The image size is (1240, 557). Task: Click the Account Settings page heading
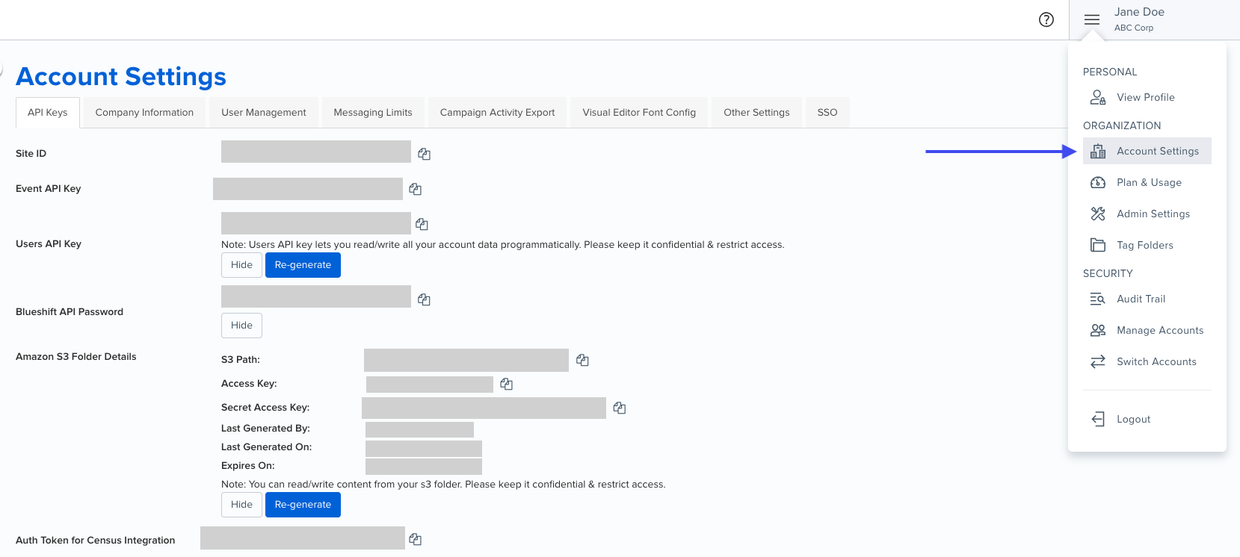tap(121, 77)
